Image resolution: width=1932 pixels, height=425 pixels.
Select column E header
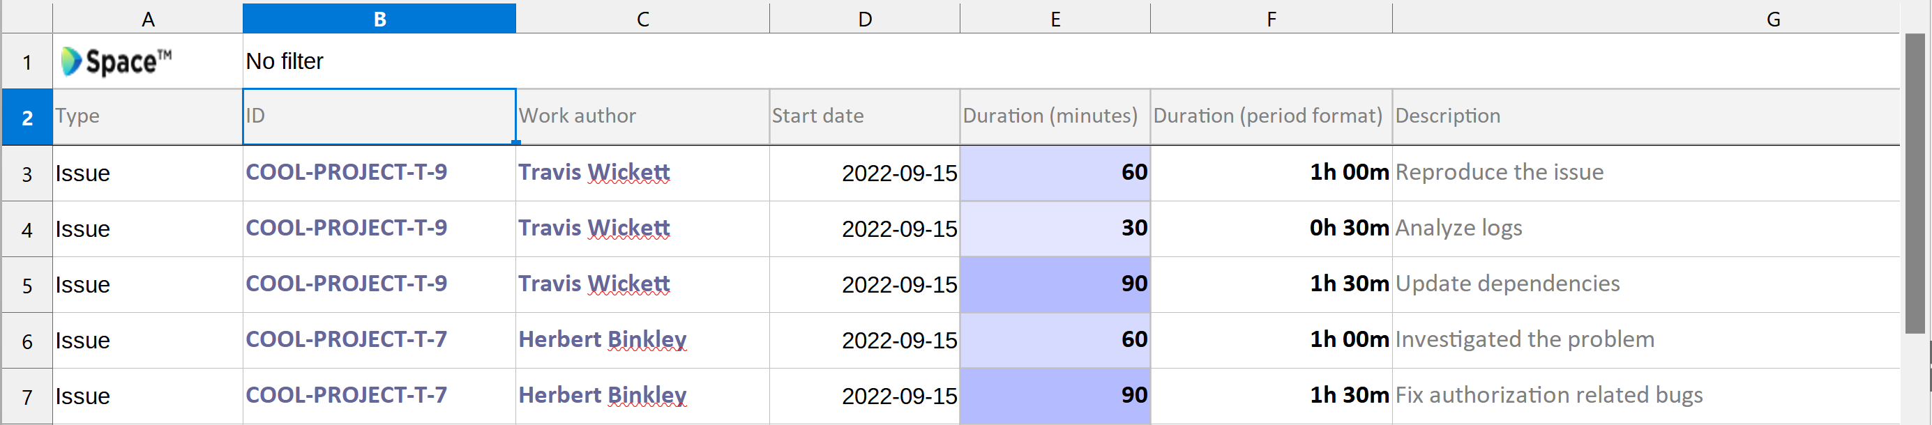coord(1055,19)
